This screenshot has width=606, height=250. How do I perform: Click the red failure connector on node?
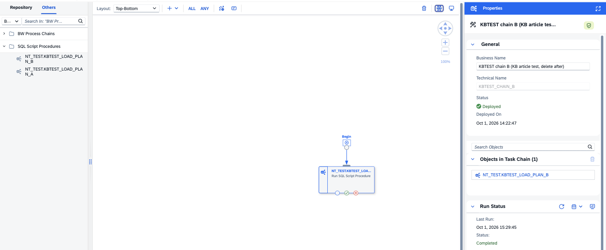coord(356,193)
